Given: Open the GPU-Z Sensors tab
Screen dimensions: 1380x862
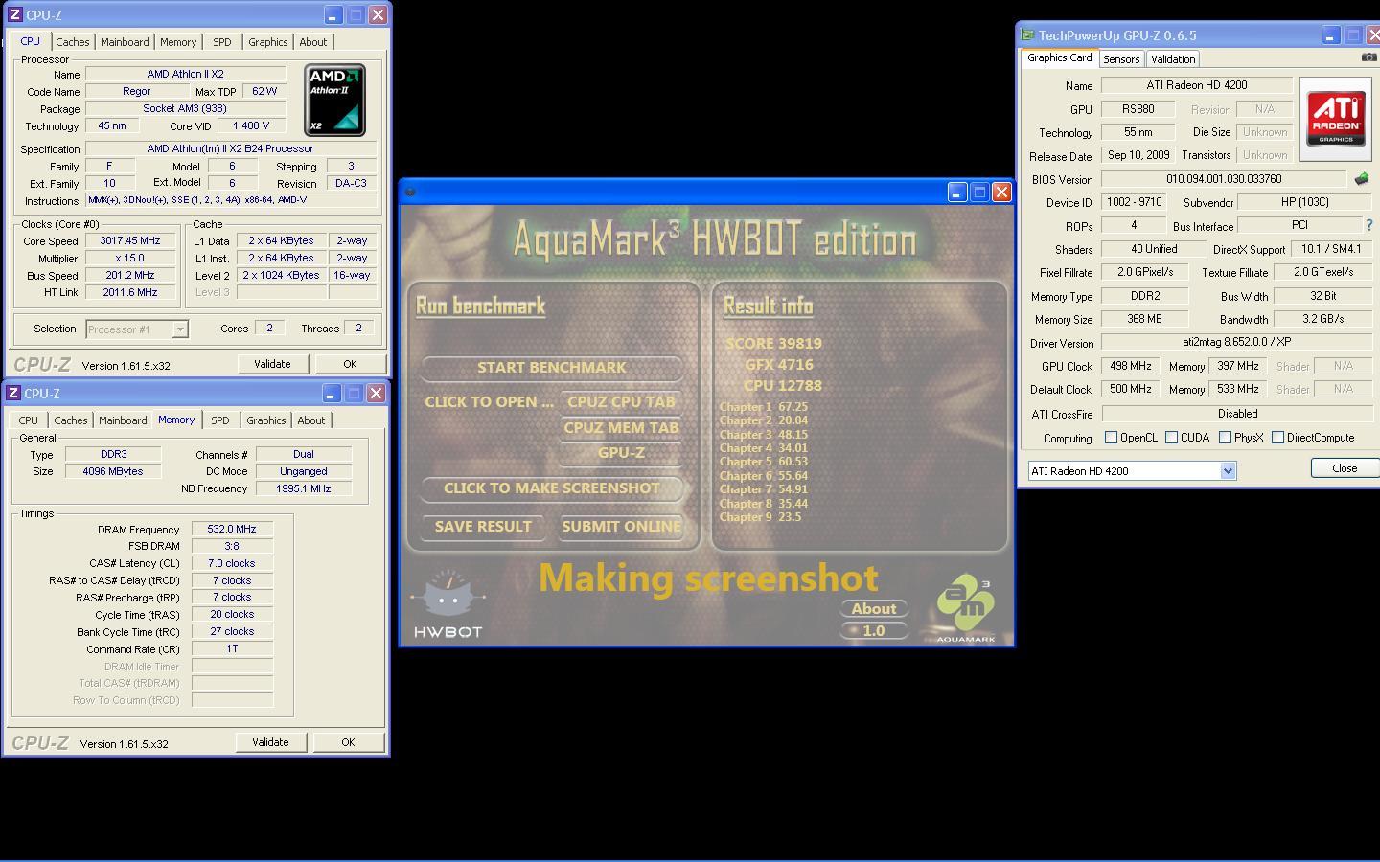Looking at the screenshot, I should pyautogui.click(x=1121, y=59).
